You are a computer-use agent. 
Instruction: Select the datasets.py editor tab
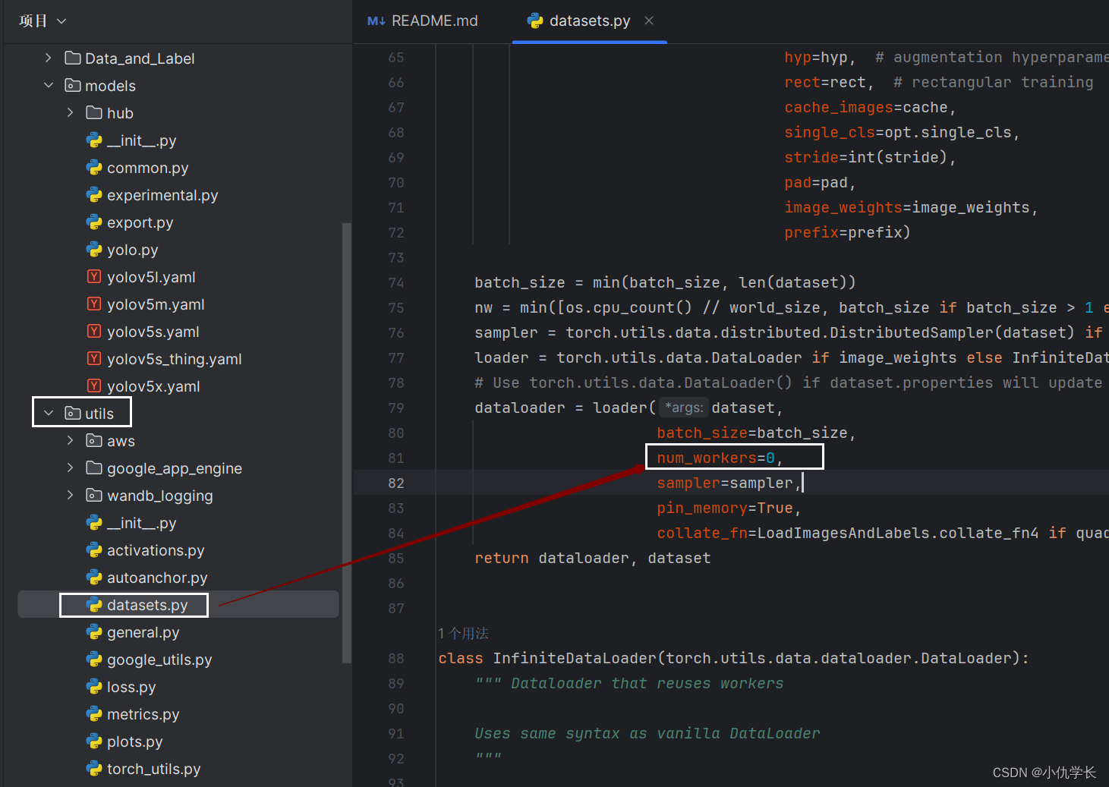click(589, 21)
